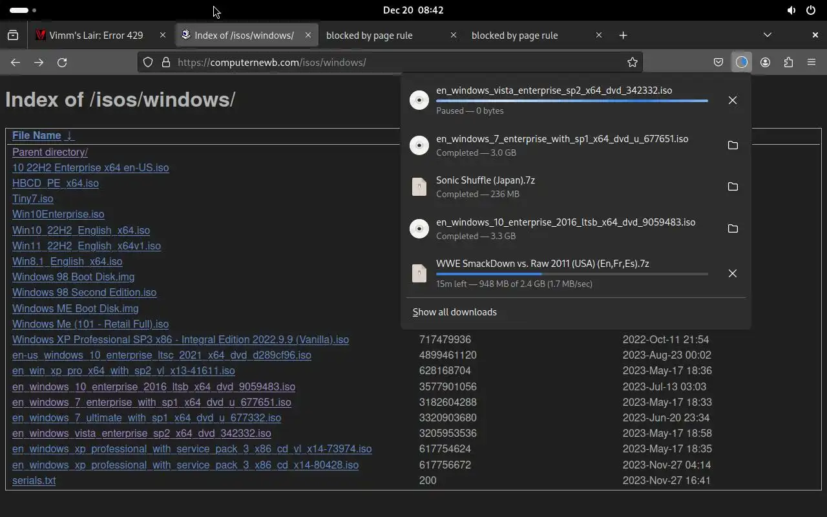827x517 pixels.
Task: Open a new browser tab
Action: click(x=623, y=35)
